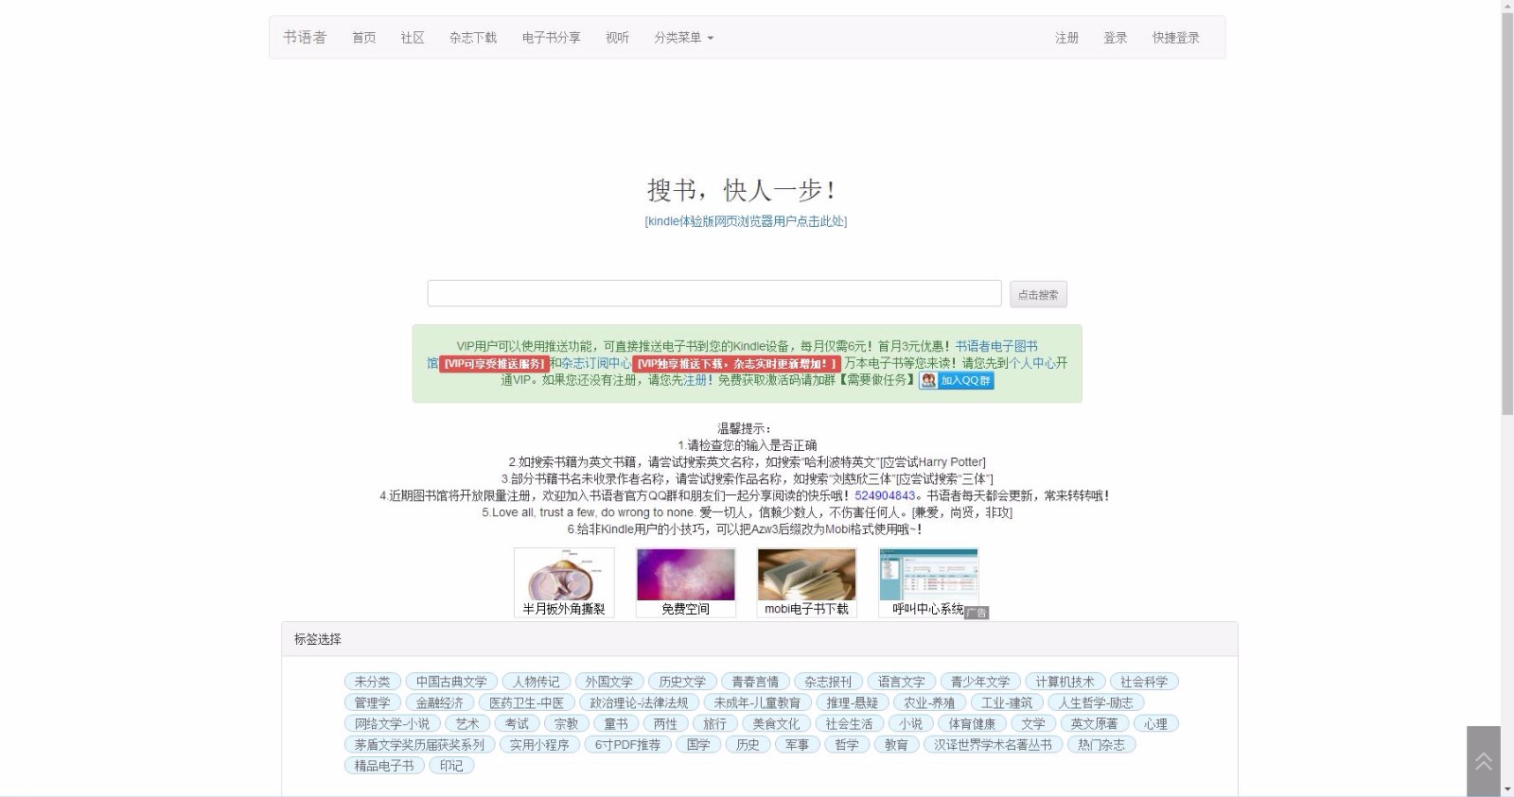Select the 管理学 tag

coord(372,702)
